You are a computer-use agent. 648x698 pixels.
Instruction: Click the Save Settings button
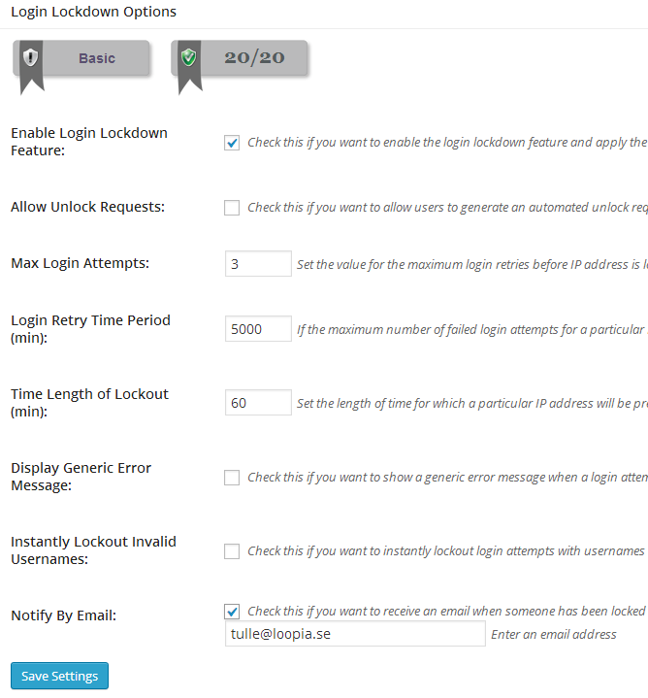(x=59, y=676)
